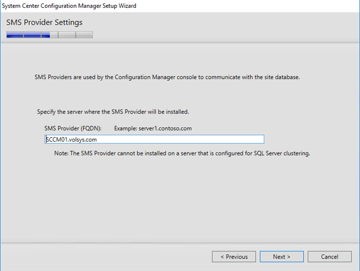Click the SMS Provider (FQDN): label
Screen dimensions: 360x271
coord(73,128)
